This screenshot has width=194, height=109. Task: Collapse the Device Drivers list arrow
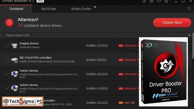point(189,35)
